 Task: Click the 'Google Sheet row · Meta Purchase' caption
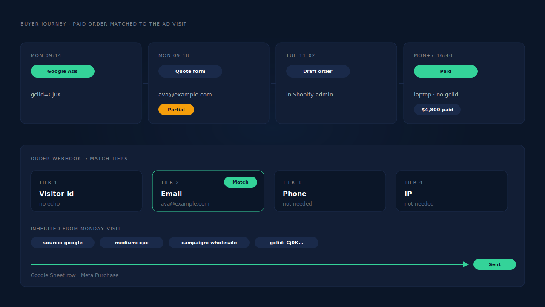(x=75, y=275)
